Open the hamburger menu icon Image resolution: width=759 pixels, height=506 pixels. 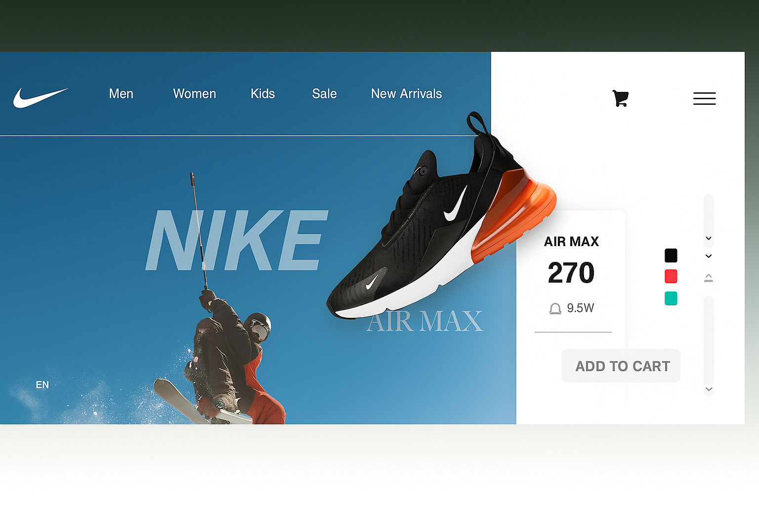click(704, 98)
